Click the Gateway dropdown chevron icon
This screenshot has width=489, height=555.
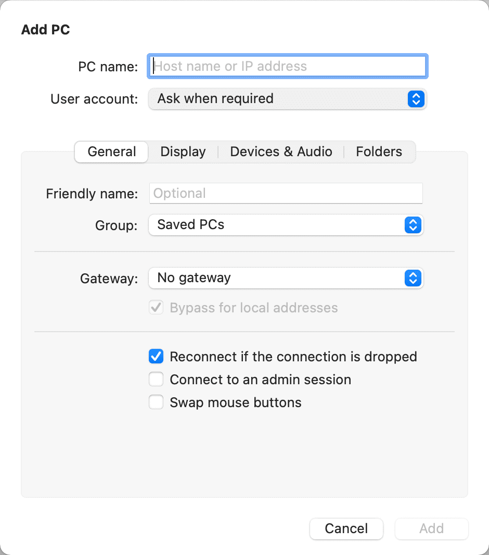[413, 278]
